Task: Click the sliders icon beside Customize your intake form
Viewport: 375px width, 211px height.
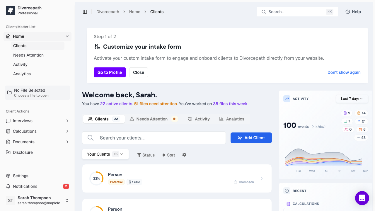Action: tap(97, 47)
